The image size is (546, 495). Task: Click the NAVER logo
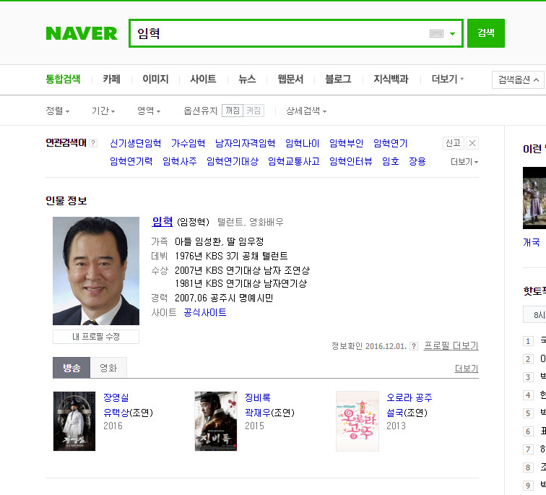[82, 33]
